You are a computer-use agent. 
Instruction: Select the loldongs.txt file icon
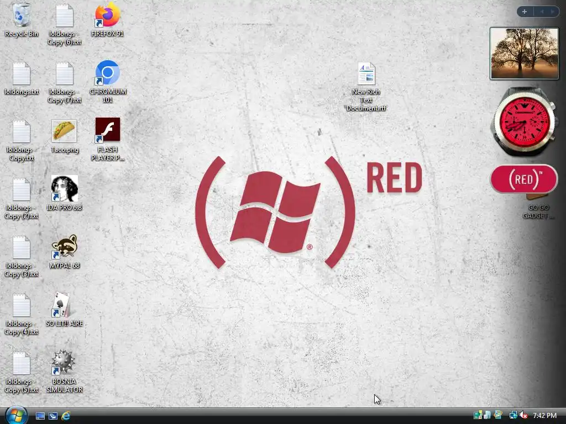tap(22, 78)
